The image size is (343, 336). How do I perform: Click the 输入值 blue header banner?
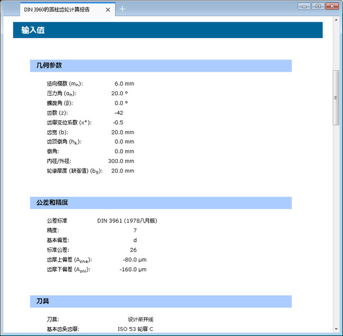[x=168, y=30]
